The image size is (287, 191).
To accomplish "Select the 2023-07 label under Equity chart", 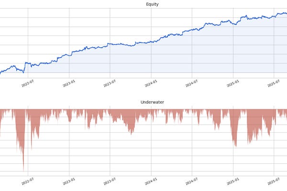I will click(x=110, y=84).
